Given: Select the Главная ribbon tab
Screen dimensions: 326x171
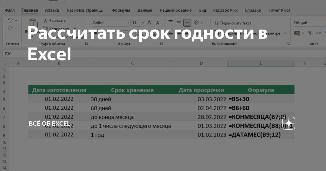Looking at the screenshot, I should 30,10.
